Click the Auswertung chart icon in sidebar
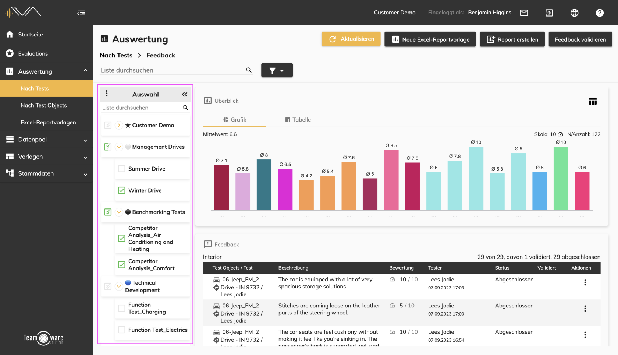Image resolution: width=618 pixels, height=355 pixels. 10,71
